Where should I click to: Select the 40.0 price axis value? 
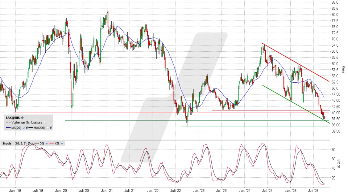click(335, 113)
